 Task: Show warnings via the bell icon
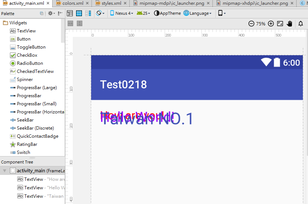301,24
